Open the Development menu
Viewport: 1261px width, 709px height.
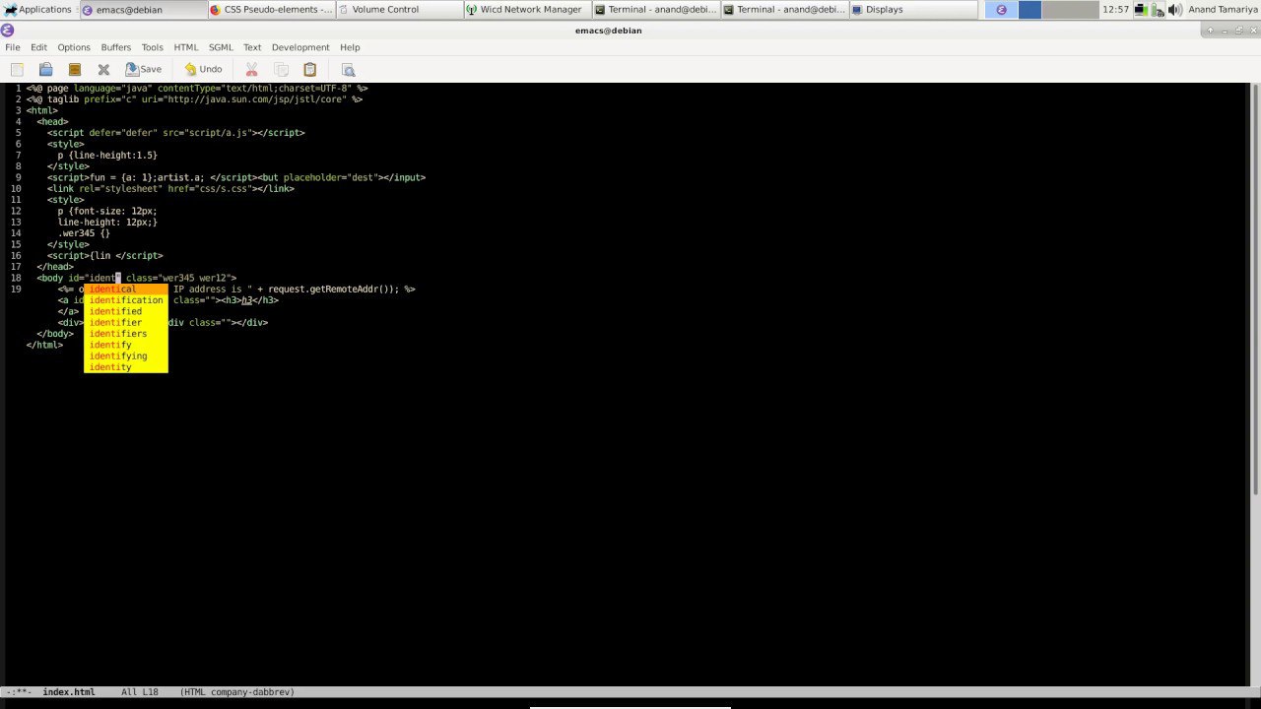point(300,47)
